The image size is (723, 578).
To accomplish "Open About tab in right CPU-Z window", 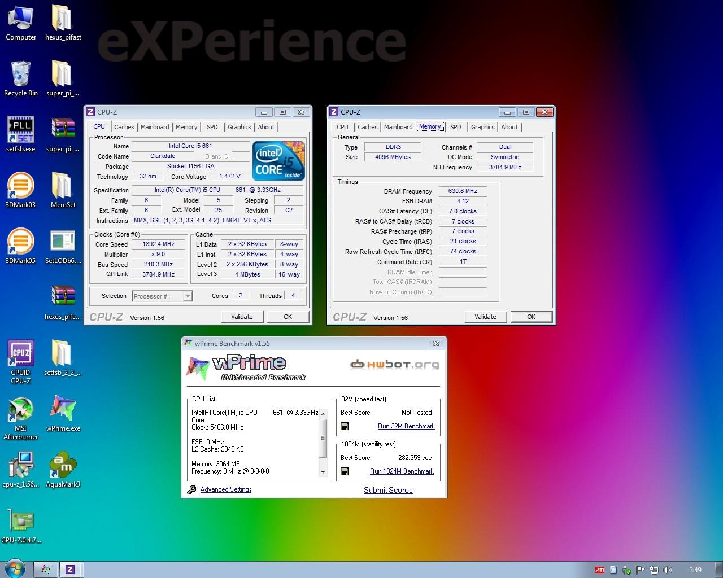I will [x=509, y=127].
